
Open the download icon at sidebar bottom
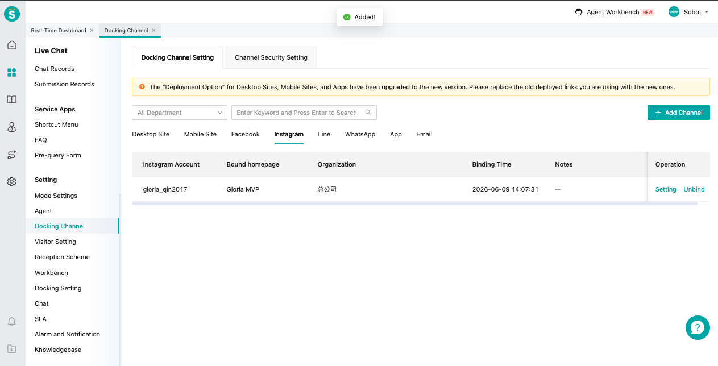[12, 349]
